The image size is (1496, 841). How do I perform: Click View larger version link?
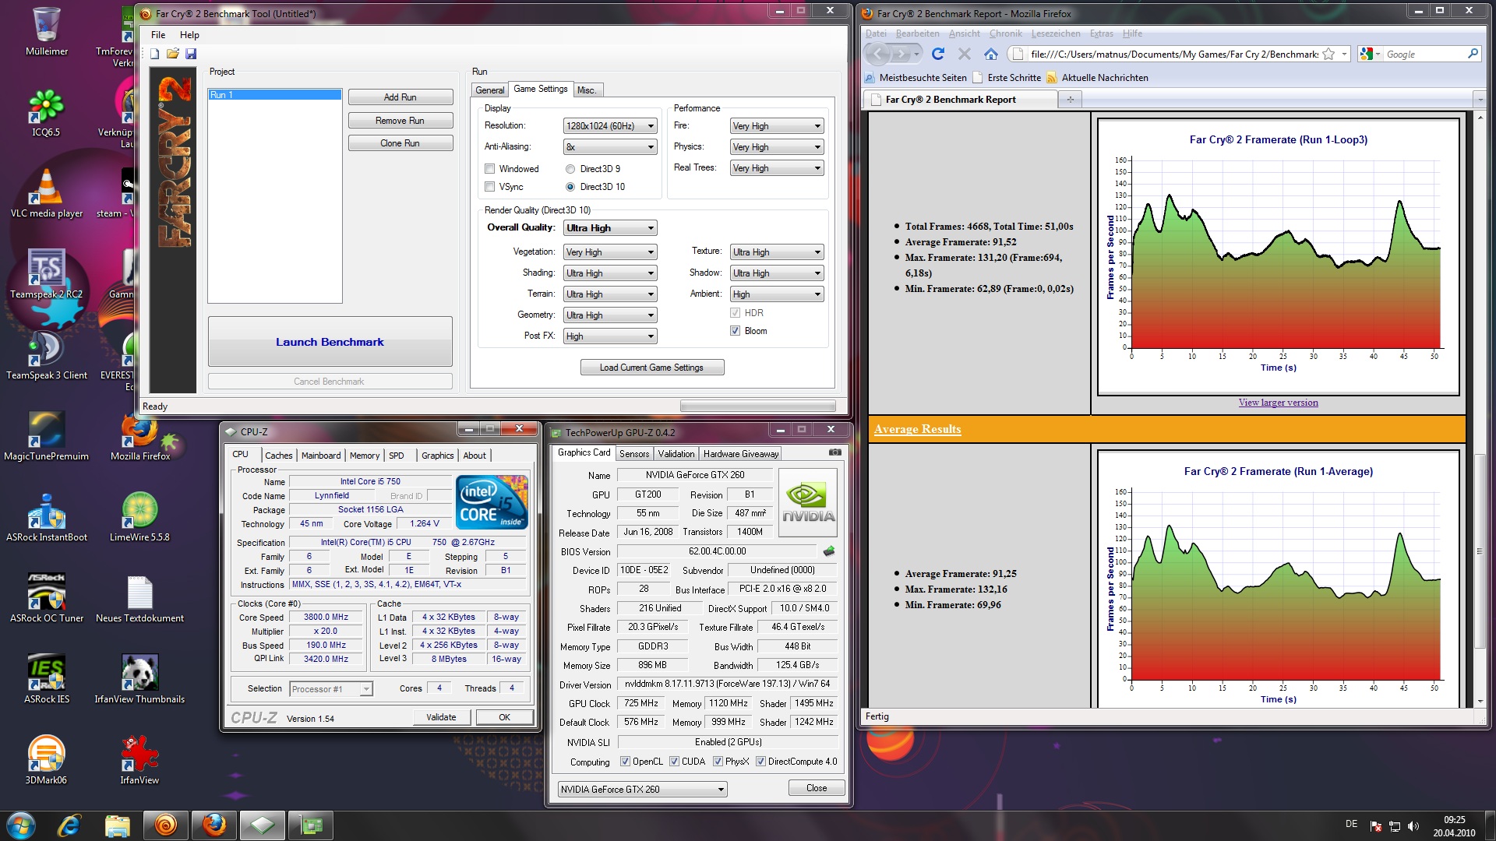(x=1278, y=403)
